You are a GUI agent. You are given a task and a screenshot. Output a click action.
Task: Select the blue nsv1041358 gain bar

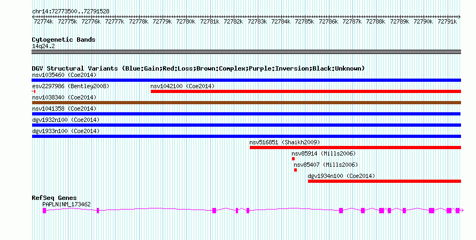(x=246, y=114)
